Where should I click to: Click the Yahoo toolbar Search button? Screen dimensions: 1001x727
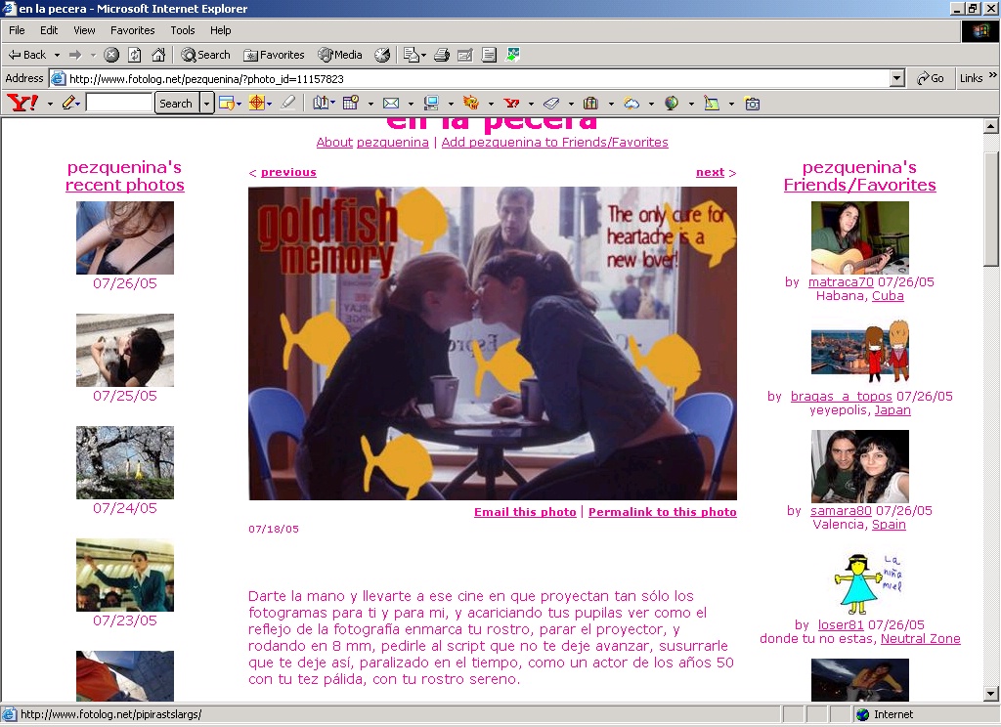click(176, 103)
